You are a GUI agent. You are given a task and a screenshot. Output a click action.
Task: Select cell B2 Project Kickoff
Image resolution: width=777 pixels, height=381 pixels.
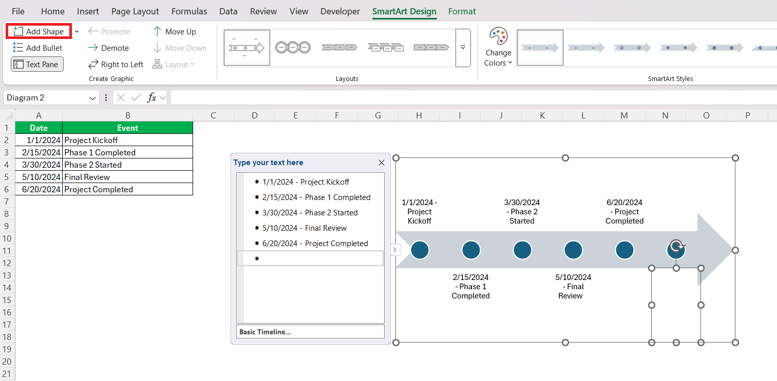coord(127,140)
